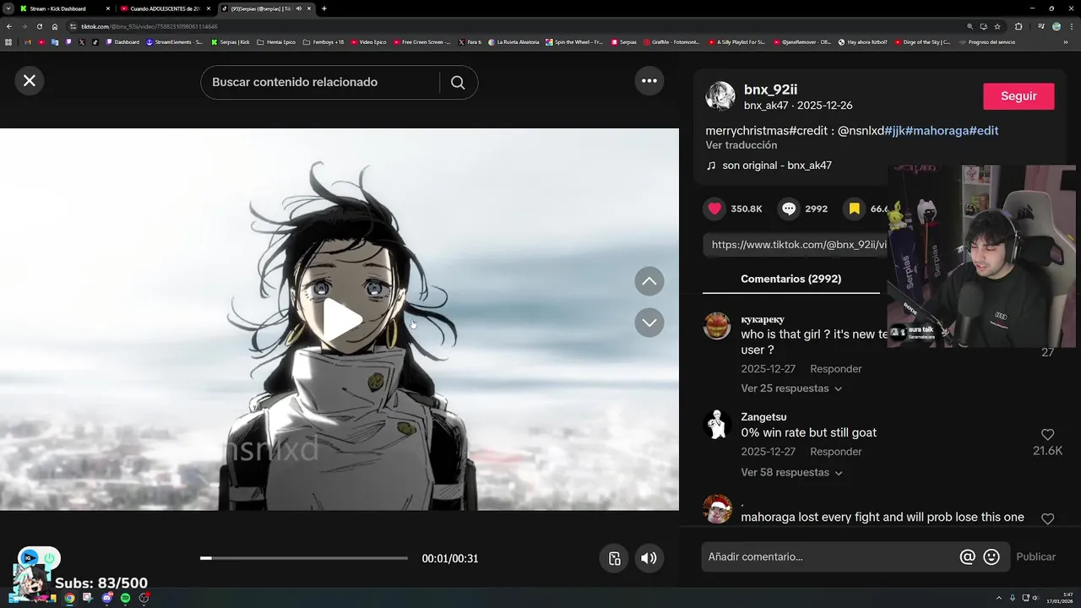Go to next video with down chevron

point(649,322)
